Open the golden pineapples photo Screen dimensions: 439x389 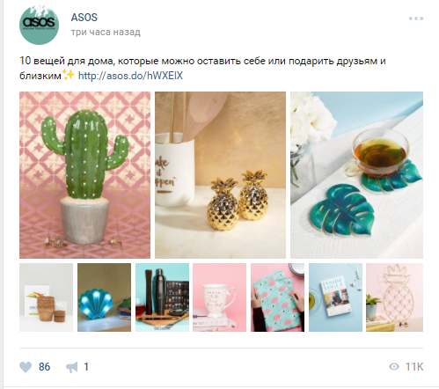click(220, 175)
